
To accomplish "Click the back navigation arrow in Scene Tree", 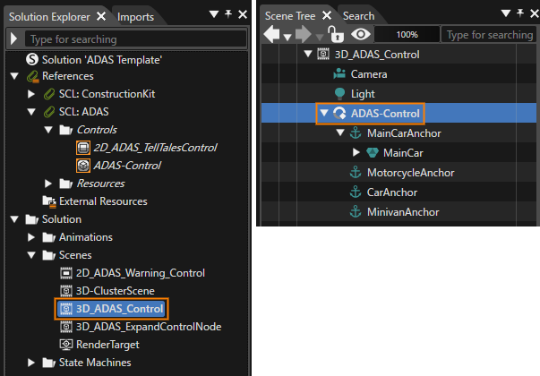I will click(271, 34).
